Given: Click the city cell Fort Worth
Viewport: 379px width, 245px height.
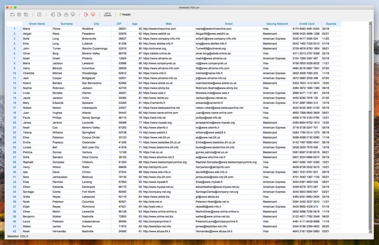Looking at the screenshot, I should click(96, 192).
